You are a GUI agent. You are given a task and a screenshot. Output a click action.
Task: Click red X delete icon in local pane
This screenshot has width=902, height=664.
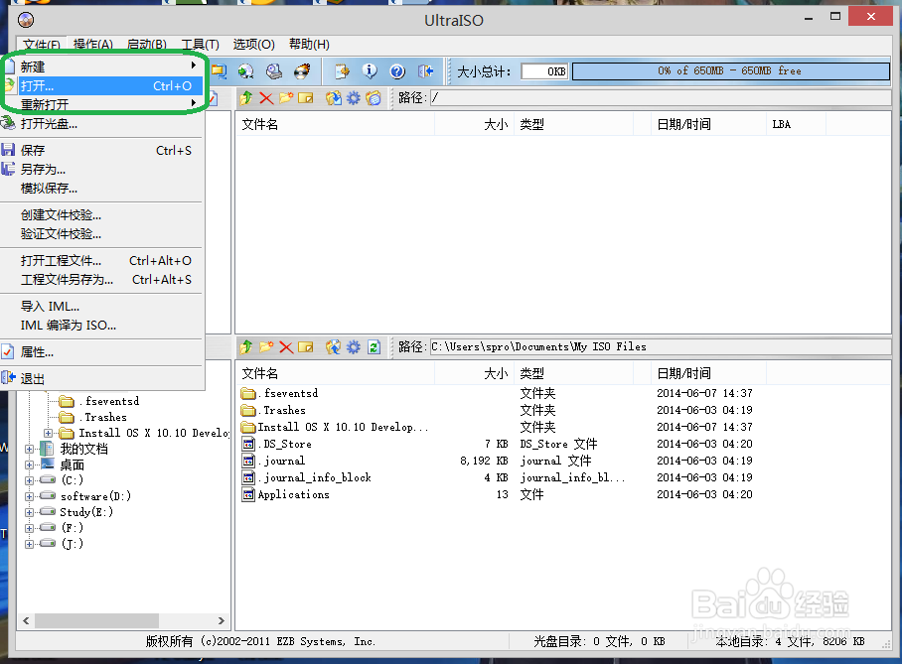[x=286, y=346]
